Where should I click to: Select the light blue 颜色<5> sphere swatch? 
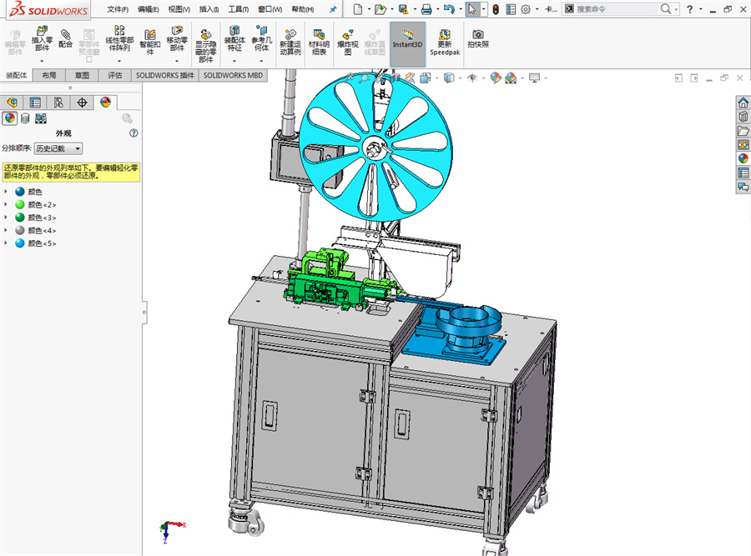click(20, 243)
